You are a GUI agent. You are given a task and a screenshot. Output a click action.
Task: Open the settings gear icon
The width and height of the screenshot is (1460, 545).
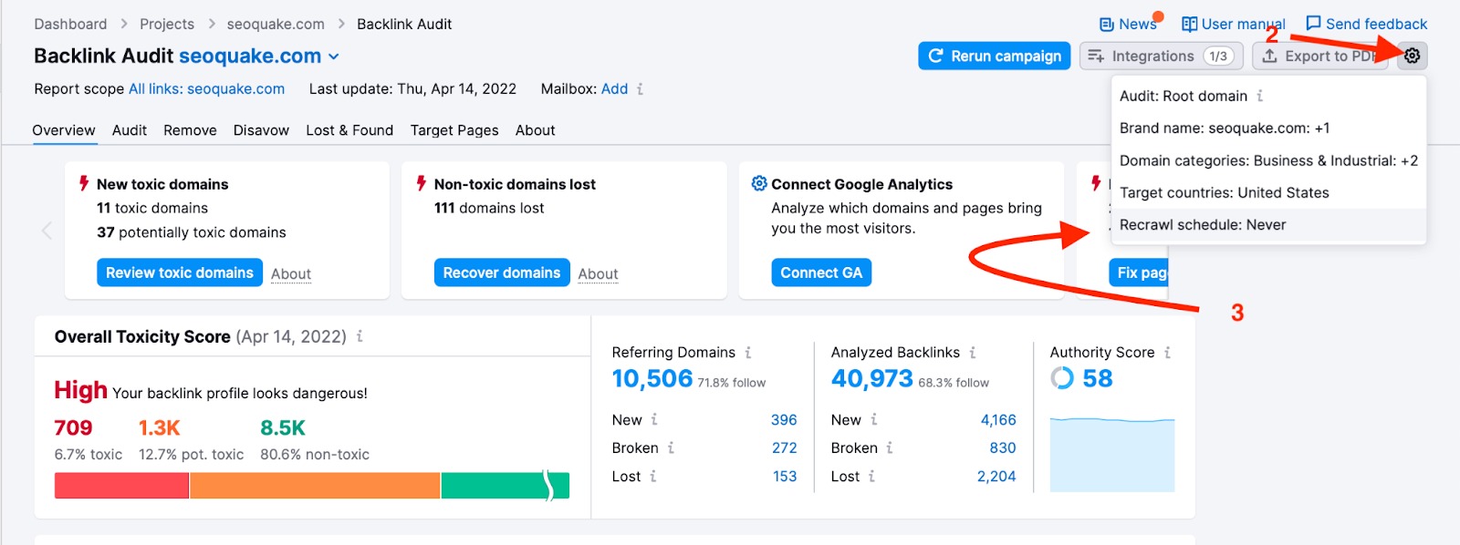tap(1412, 56)
